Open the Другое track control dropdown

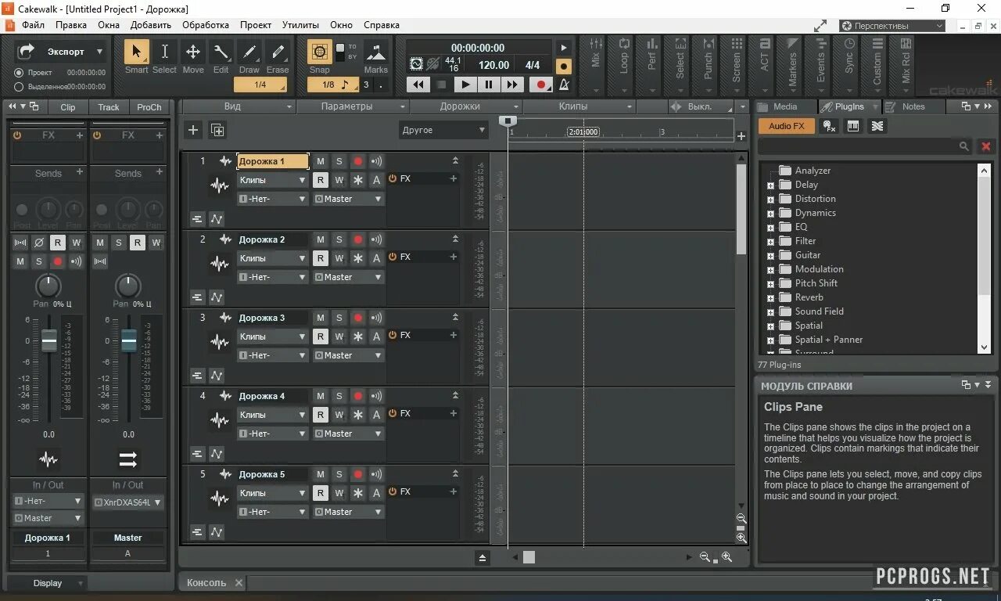(x=443, y=130)
